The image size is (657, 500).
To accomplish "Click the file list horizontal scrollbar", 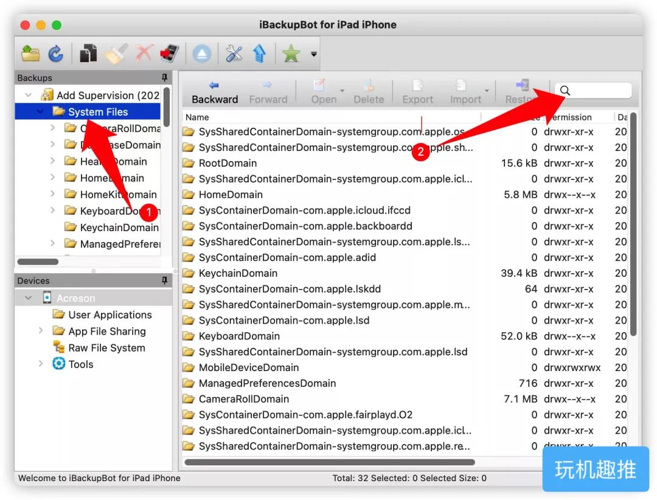I will click(330, 462).
